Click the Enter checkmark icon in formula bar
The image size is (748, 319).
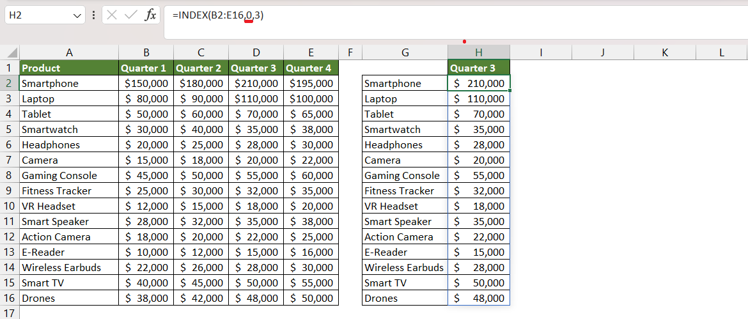pos(130,15)
